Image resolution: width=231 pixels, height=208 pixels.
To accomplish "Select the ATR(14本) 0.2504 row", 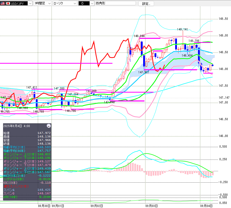I will pyautogui.click(x=27, y=197).
